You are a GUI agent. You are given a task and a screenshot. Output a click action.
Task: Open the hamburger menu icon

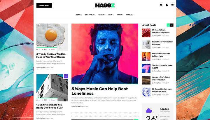tap(172, 5)
